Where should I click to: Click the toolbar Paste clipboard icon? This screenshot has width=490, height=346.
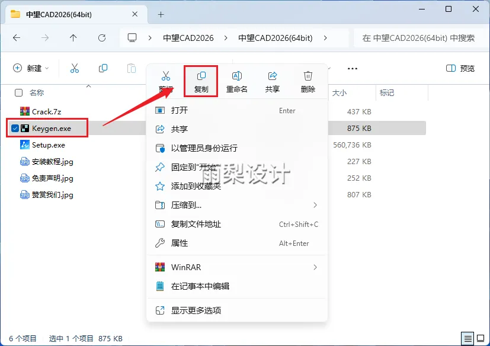[132, 68]
